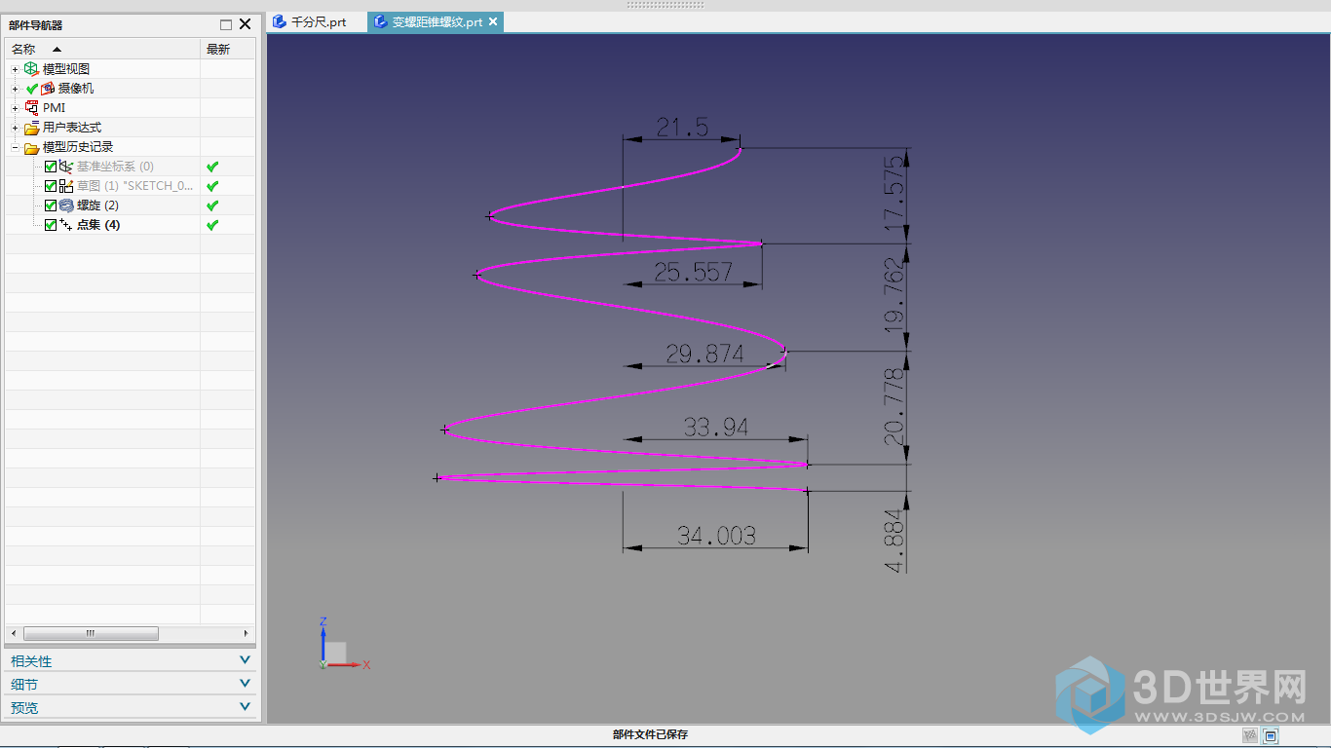
Task: Uncheck the 草图 (1) SKETCH feature checkbox
Action: [x=51, y=186]
